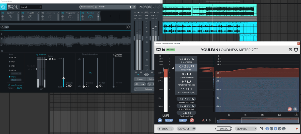Go to previous preset arrow in Ozone

(130, 7)
